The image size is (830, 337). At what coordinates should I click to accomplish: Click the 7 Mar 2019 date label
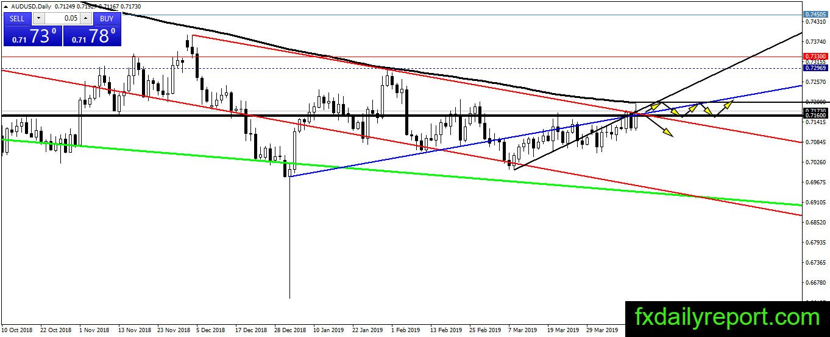[523, 330]
